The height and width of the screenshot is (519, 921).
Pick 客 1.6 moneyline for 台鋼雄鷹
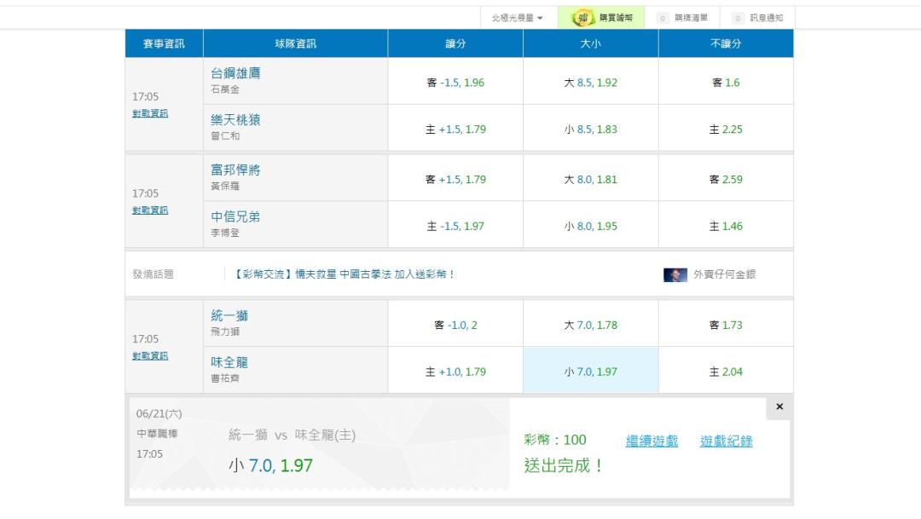[726, 83]
